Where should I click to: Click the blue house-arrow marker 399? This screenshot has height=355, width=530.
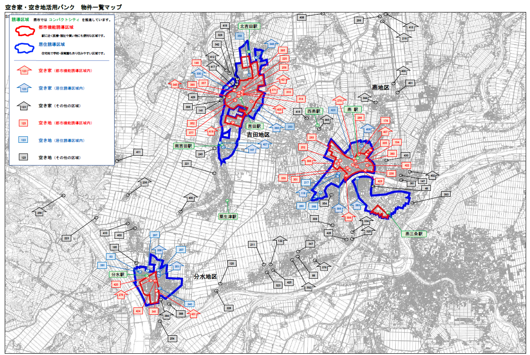click(x=338, y=208)
